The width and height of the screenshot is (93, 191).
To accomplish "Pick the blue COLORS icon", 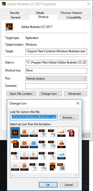I will coord(61,155).
